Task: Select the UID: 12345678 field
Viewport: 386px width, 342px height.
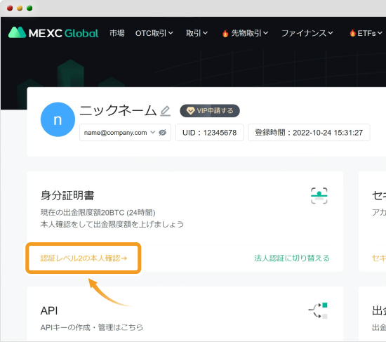Action: coord(210,133)
